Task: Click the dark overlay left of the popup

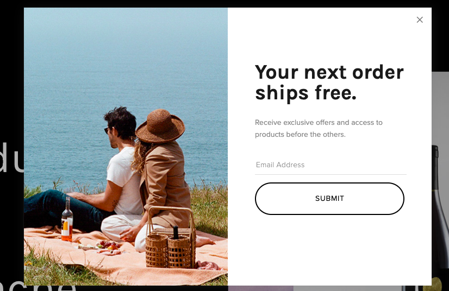Action: (x=12, y=86)
